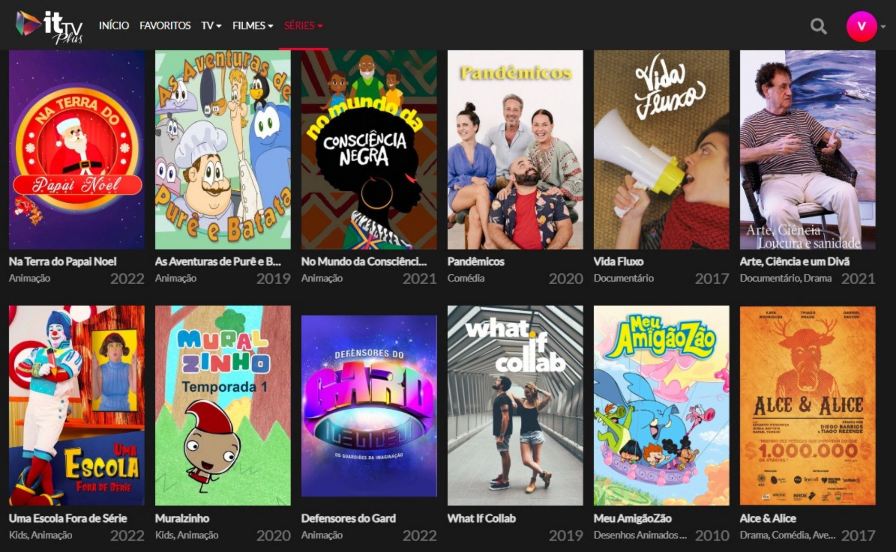Screen dimensions: 896x552
Task: Open Uma Escola Fora de Série poster
Action: point(77,406)
